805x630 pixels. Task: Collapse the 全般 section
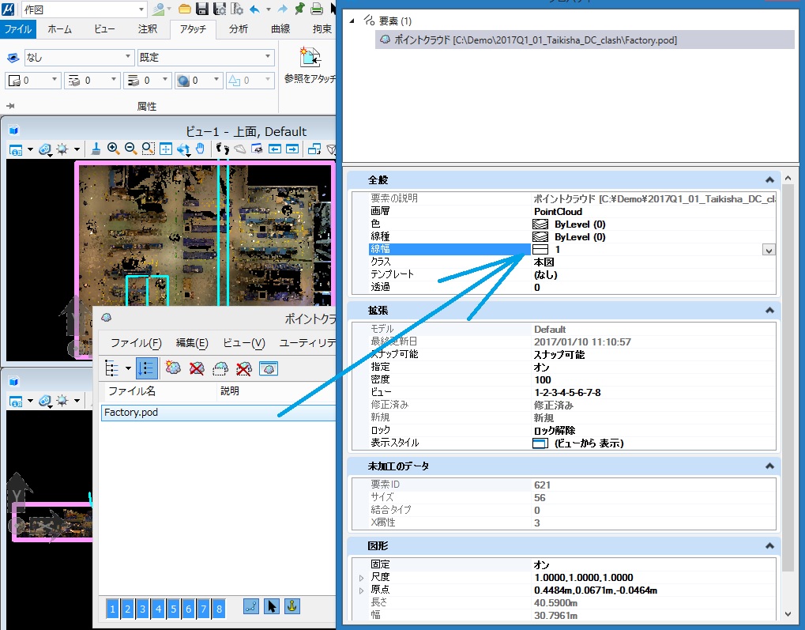pyautogui.click(x=769, y=180)
